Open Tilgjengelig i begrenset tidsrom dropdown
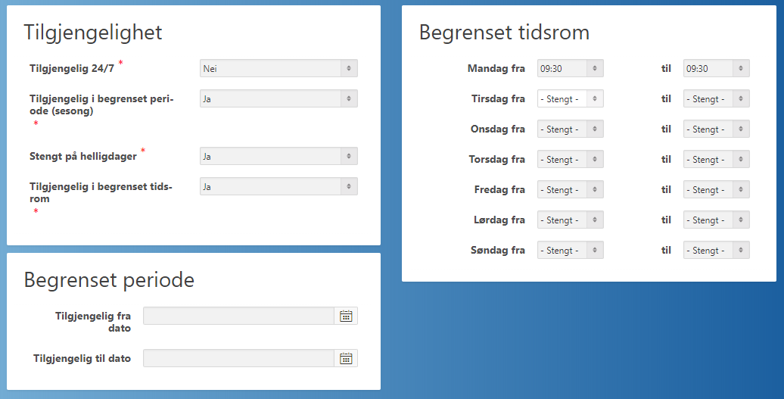Viewport: 784px width, 399px height. (x=278, y=186)
